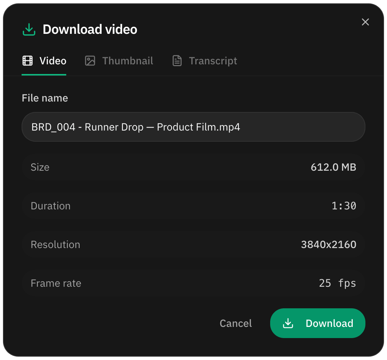Click the Download video title text

(90, 29)
